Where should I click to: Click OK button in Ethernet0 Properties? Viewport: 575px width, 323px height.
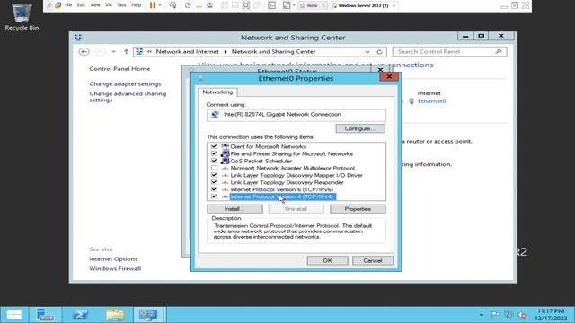[x=327, y=261]
